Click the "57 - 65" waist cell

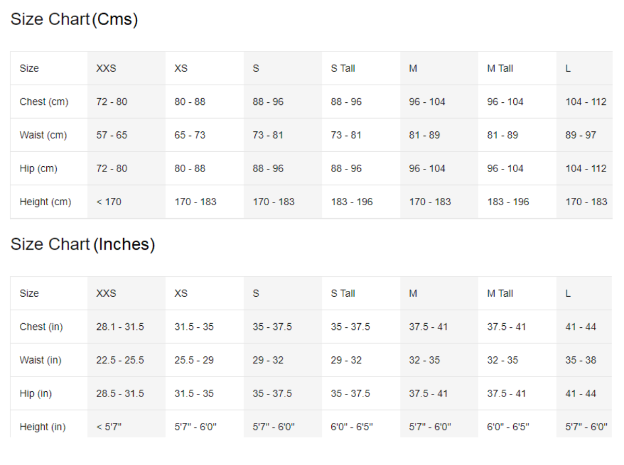coord(111,135)
